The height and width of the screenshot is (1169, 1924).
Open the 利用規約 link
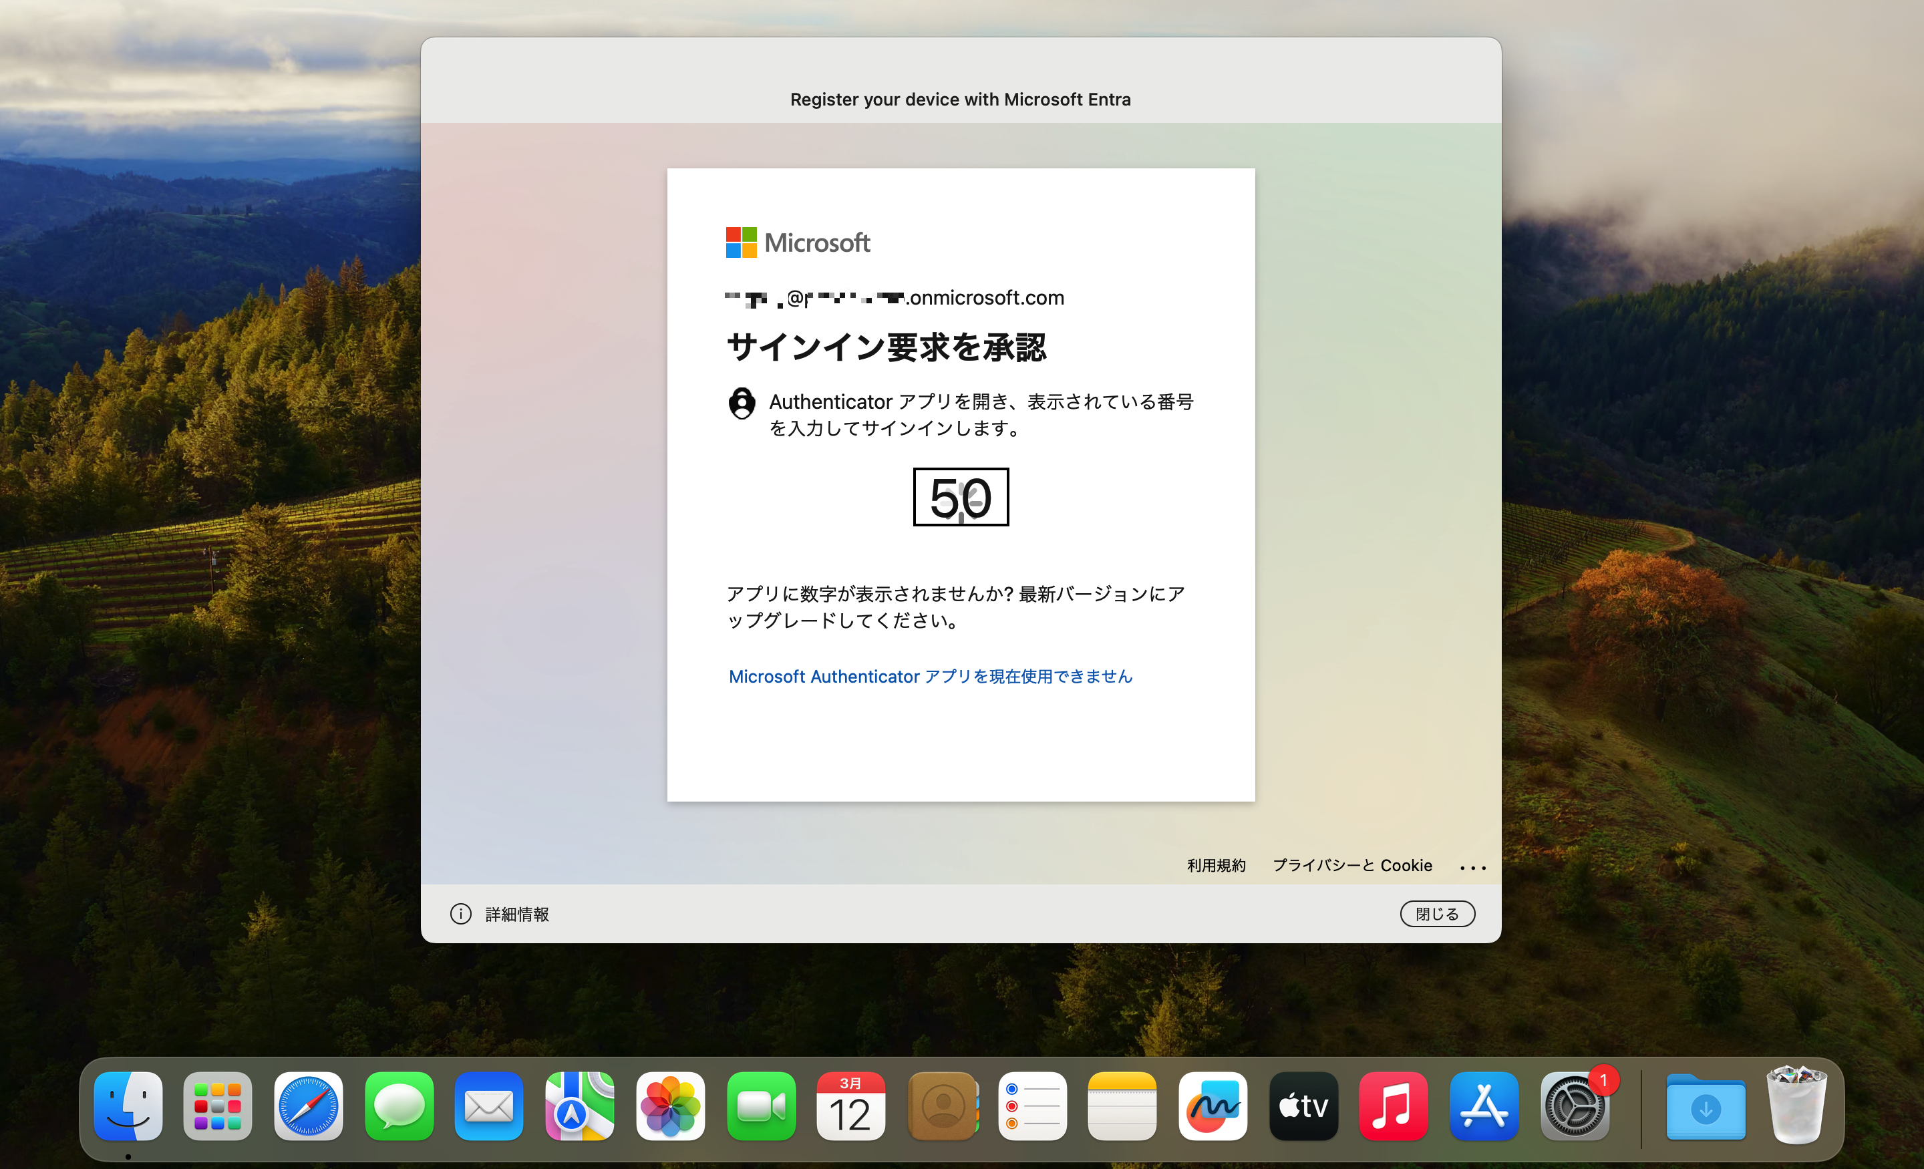tap(1217, 865)
